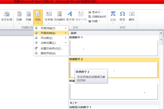Open the 页面顶端(T) submenu
Image resolution: width=164 pixels, height=109 pixels.
point(51,28)
